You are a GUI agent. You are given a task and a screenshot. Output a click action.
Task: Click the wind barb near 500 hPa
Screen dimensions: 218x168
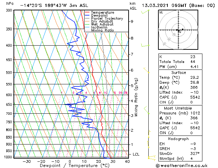pyautogui.click(x=147, y=72)
